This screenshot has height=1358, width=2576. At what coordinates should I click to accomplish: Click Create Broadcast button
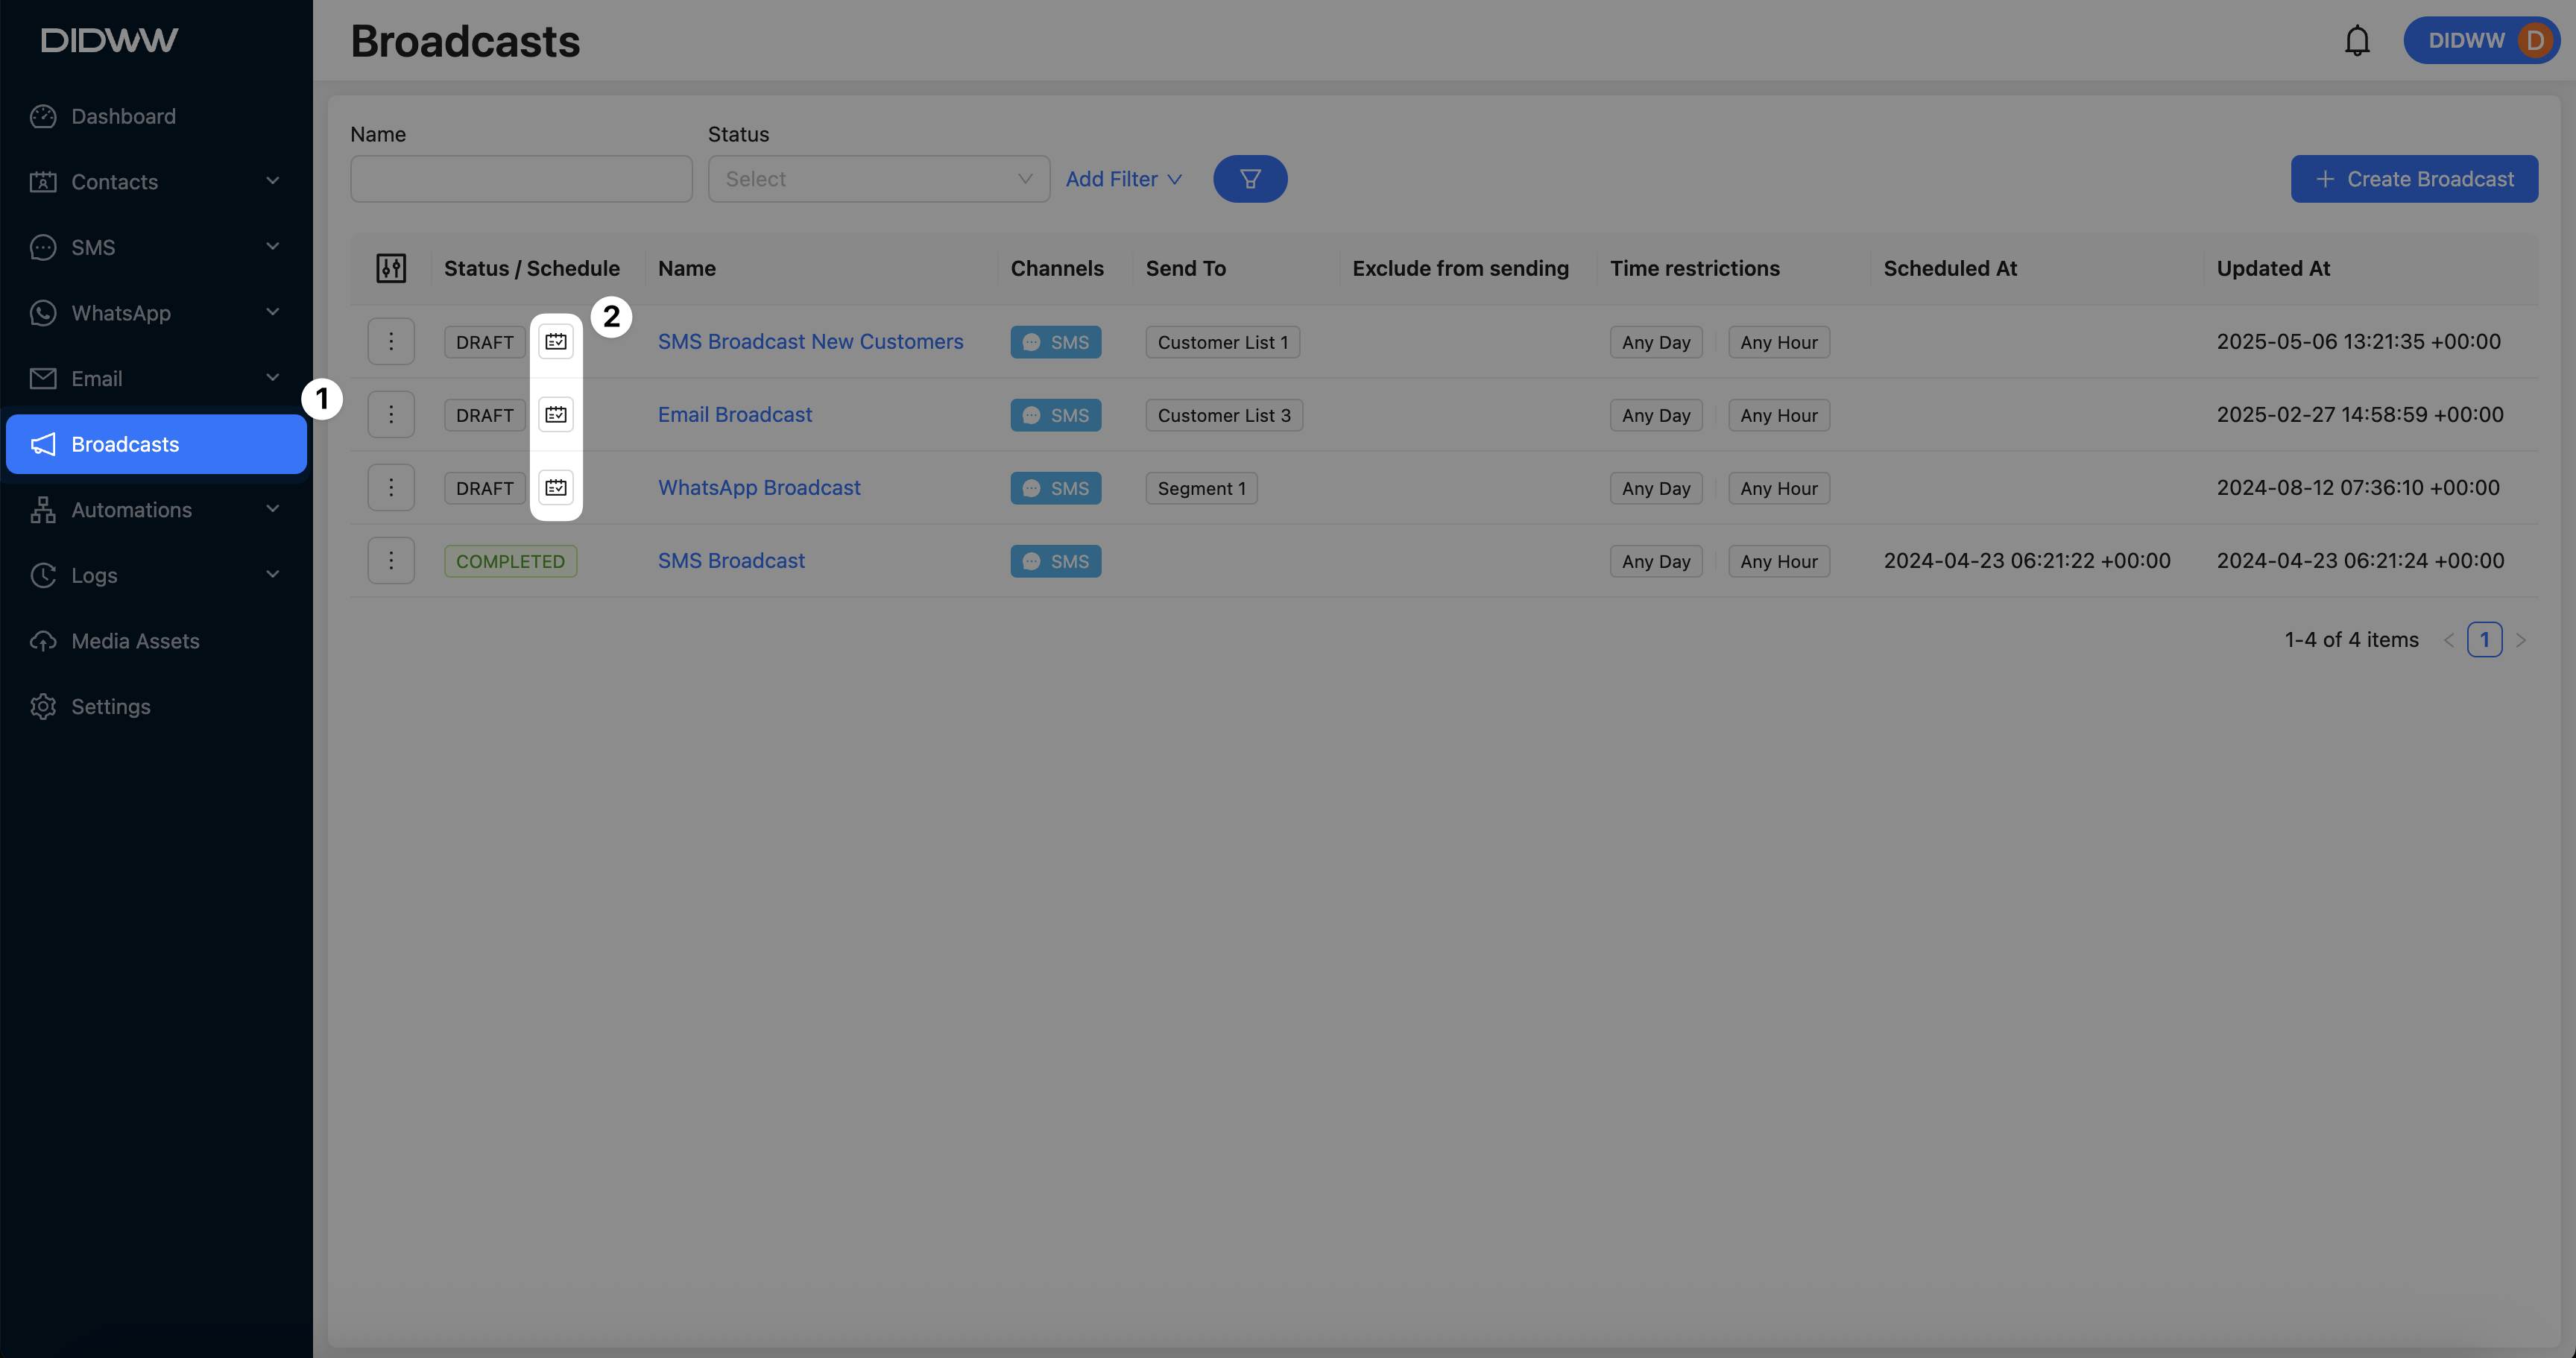(x=2413, y=179)
